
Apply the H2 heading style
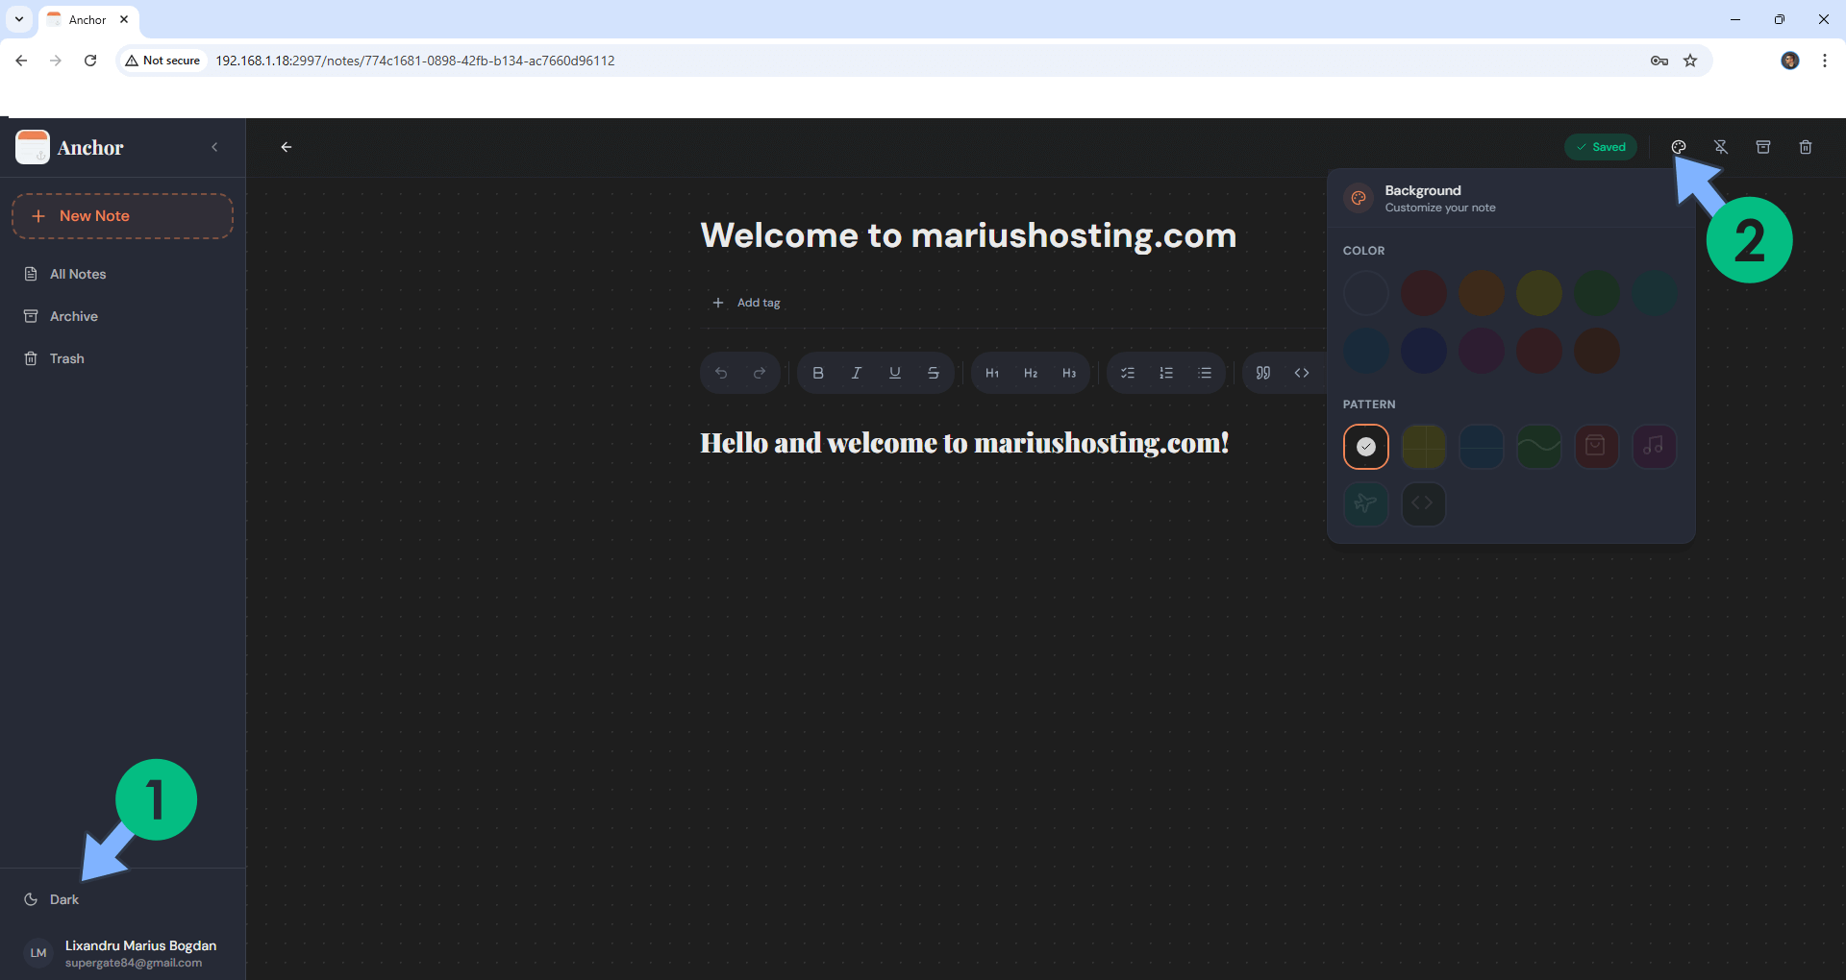point(1031,373)
